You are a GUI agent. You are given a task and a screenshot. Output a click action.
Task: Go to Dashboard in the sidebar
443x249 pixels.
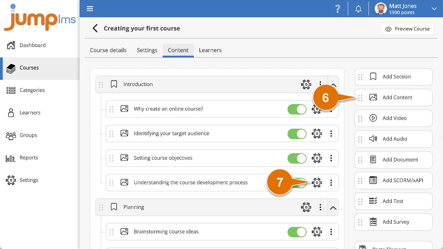(40, 45)
